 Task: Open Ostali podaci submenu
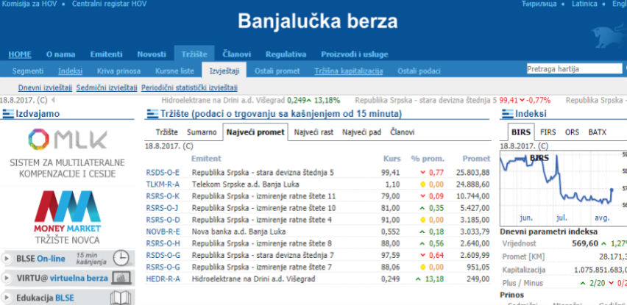(x=419, y=71)
